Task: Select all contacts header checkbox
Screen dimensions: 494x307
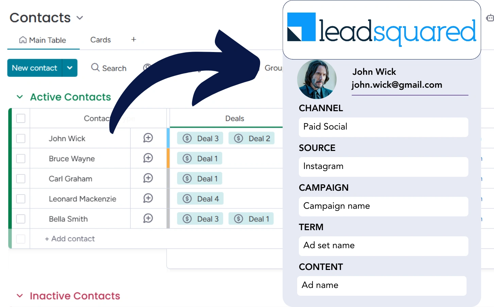Action: coord(21,118)
